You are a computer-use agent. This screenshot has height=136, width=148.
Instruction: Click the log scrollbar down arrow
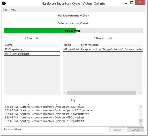pyautogui.click(x=141, y=124)
